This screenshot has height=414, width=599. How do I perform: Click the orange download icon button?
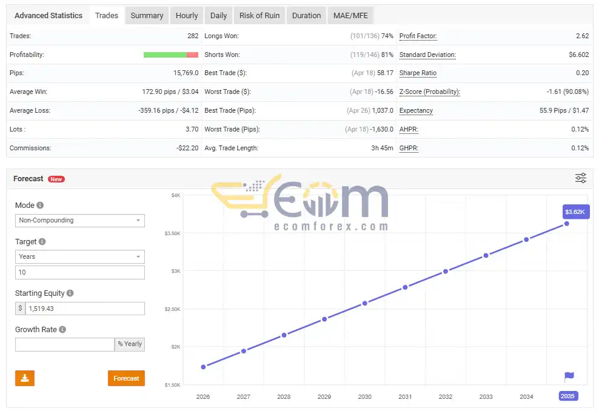(x=25, y=378)
